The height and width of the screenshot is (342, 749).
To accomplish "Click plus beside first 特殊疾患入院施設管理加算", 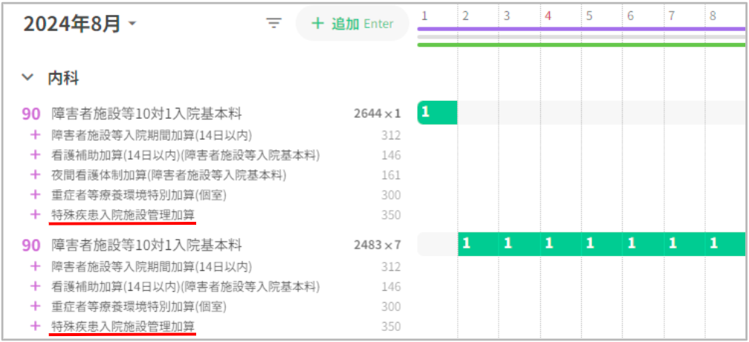I will pyautogui.click(x=33, y=215).
